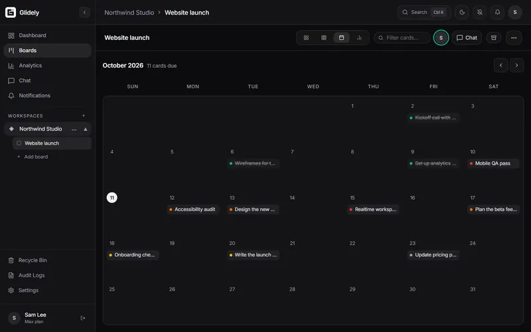This screenshot has width=531, height=332.
Task: Open Realtime worksp... card
Action: click(x=373, y=209)
